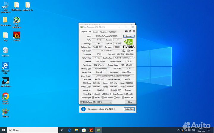Viewport: 214px width, 133px height.
Task: Select the Microsoft Edge desktop shortcut
Action: click(x=5, y=68)
